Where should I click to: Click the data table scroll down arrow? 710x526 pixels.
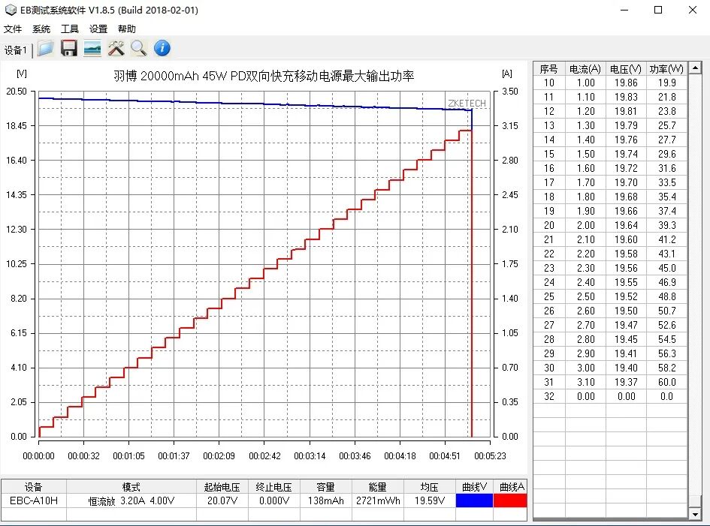[x=695, y=514]
